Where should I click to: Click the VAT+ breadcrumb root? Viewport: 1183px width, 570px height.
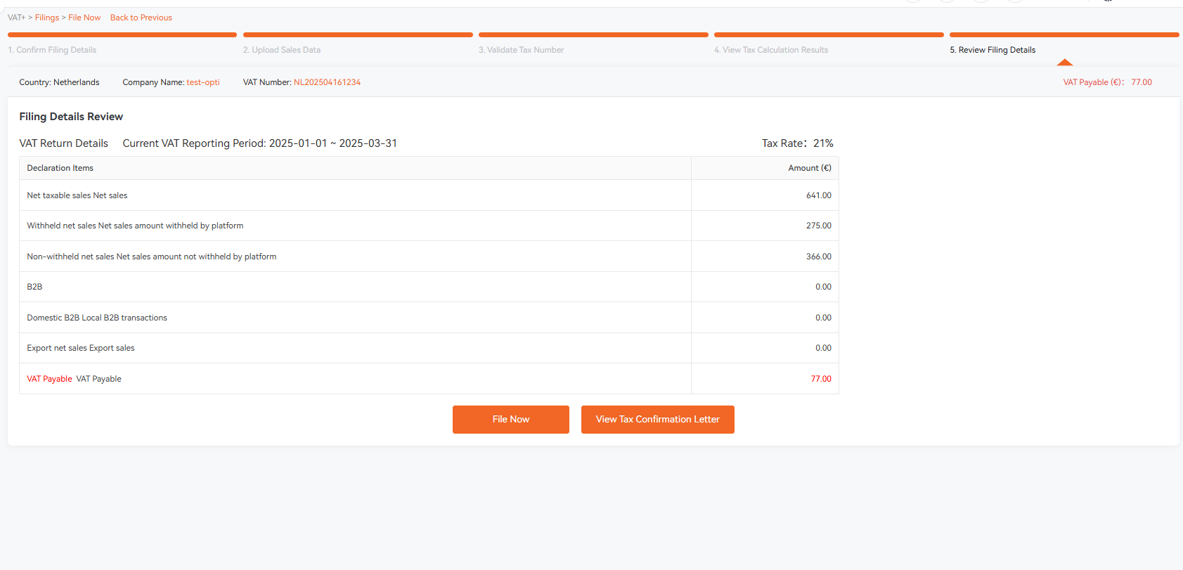(16, 18)
